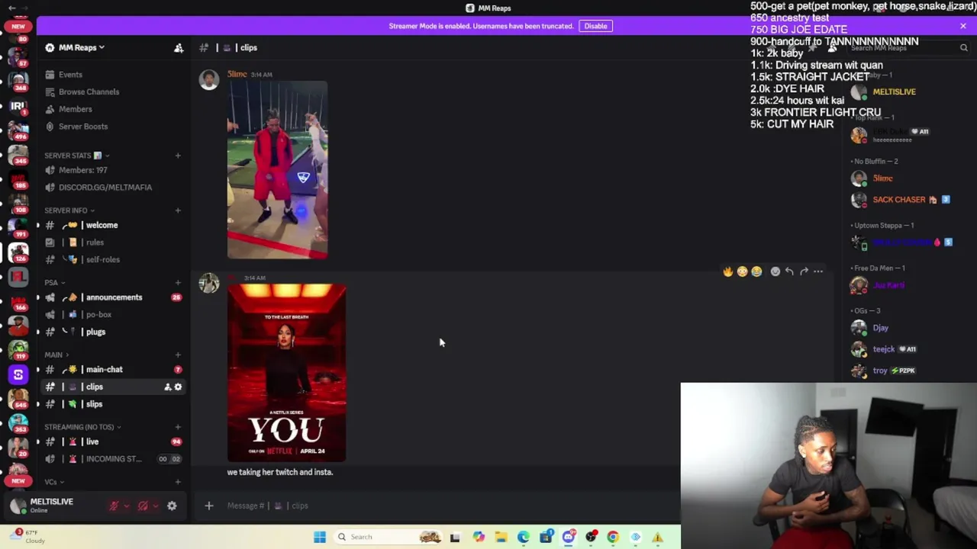Reply to the hovered message

point(789,271)
